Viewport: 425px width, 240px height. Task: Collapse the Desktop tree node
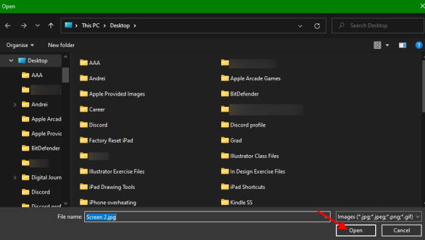11,60
